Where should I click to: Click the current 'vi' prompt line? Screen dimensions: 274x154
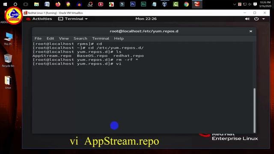77,64
